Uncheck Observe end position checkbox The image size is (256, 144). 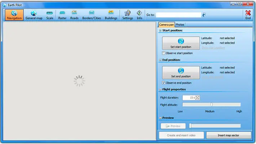[x=163, y=83]
